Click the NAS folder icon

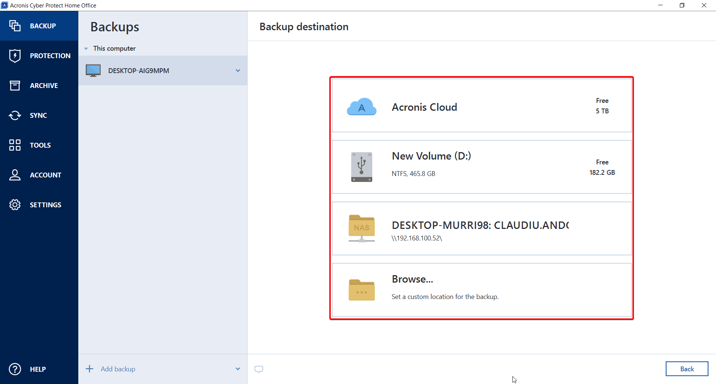click(361, 228)
